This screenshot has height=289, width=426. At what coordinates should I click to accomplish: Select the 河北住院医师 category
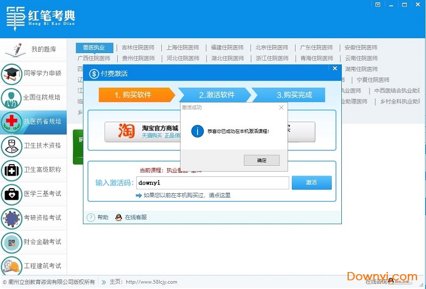[183, 58]
